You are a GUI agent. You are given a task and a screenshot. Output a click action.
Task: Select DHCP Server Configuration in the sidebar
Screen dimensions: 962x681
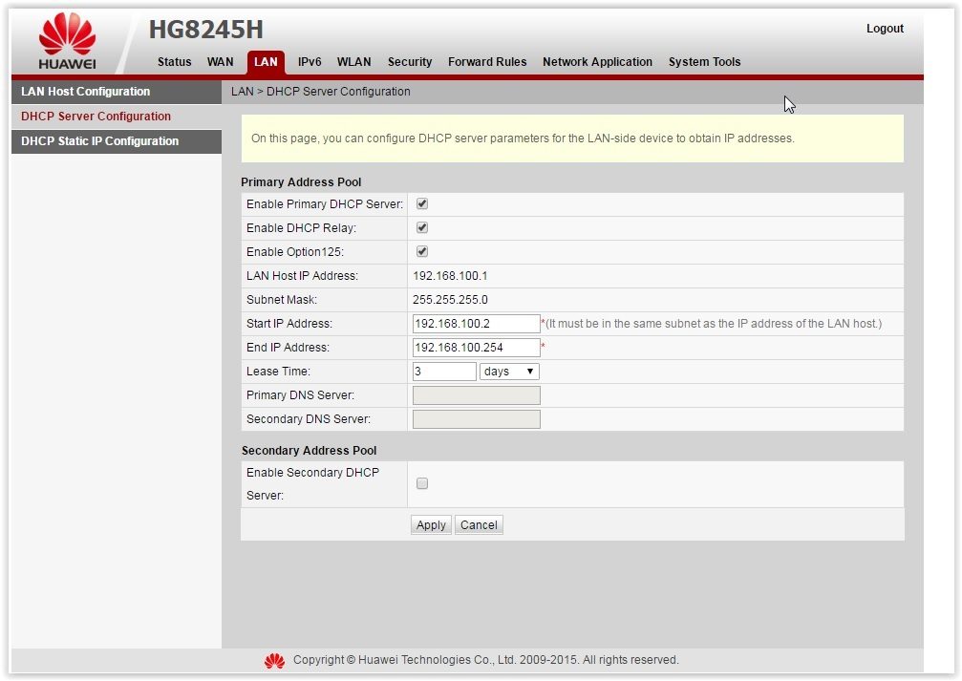pos(117,117)
